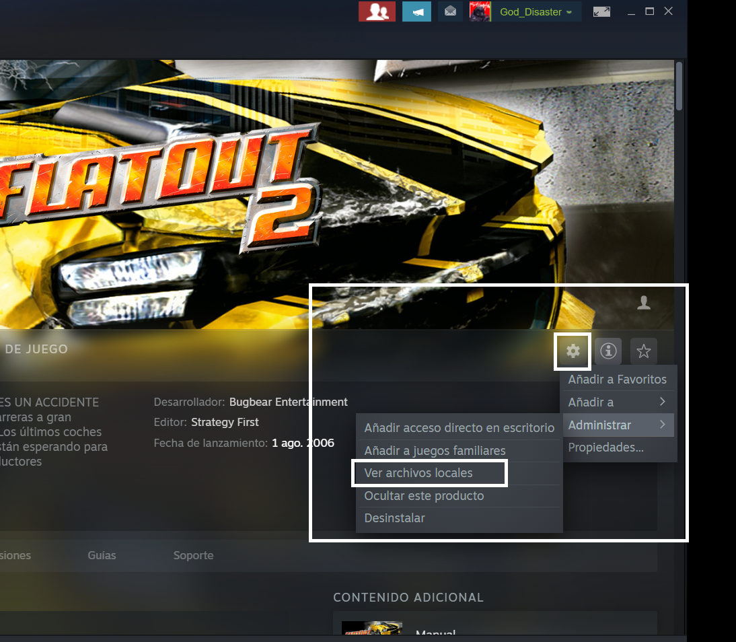
Task: Click the friends-who-play person icon
Action: (x=644, y=303)
